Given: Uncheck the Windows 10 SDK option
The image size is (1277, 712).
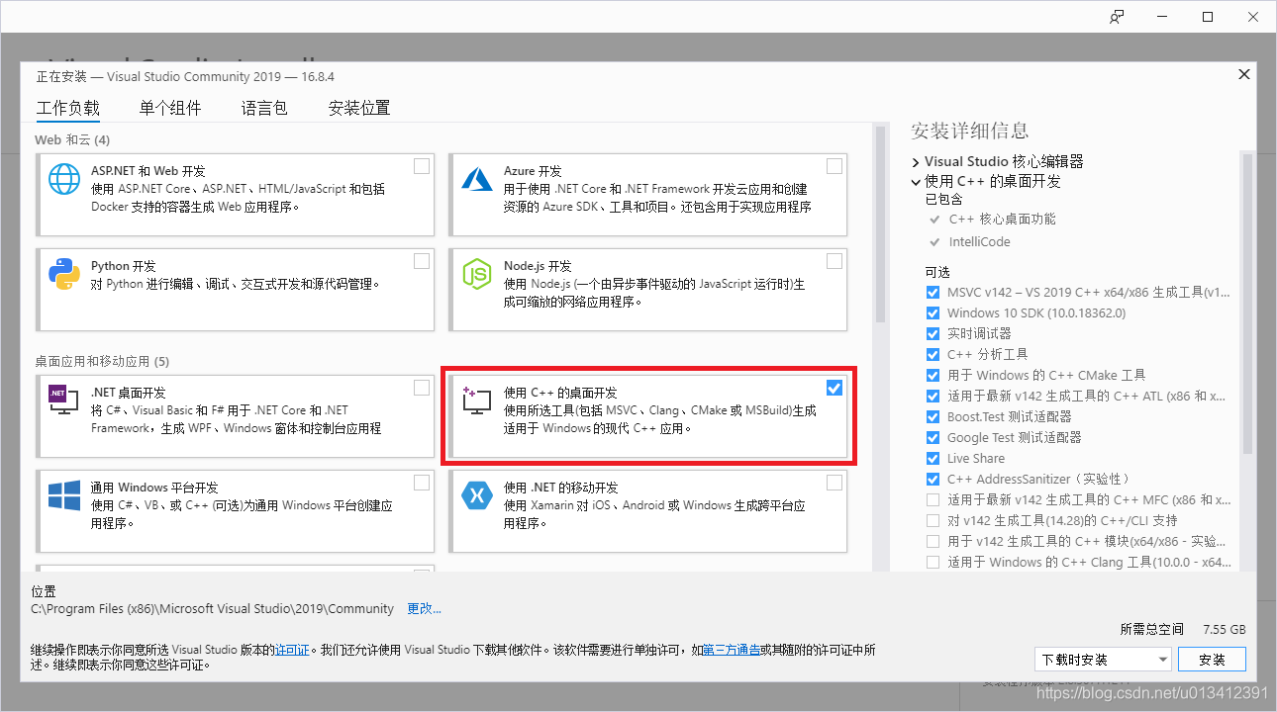Looking at the screenshot, I should [933, 313].
